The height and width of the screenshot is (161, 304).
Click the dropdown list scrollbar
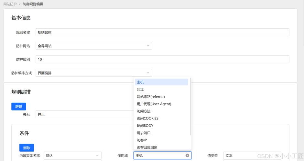(190, 107)
